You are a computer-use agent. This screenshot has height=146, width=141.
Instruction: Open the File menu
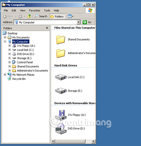(6, 10)
